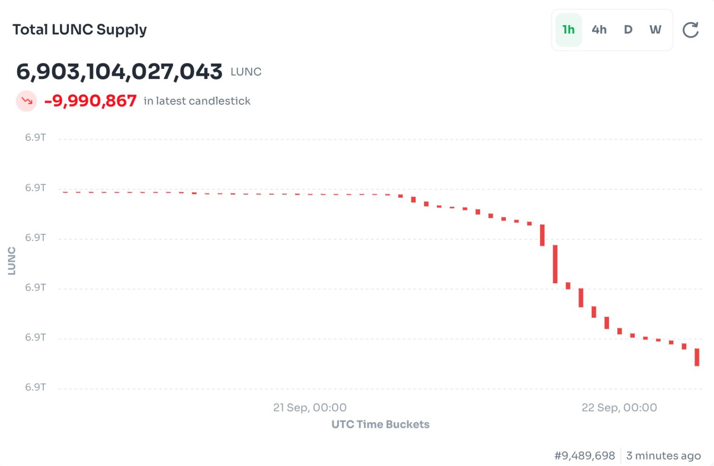
Task: Refresh the LUNC supply chart
Action: point(690,30)
